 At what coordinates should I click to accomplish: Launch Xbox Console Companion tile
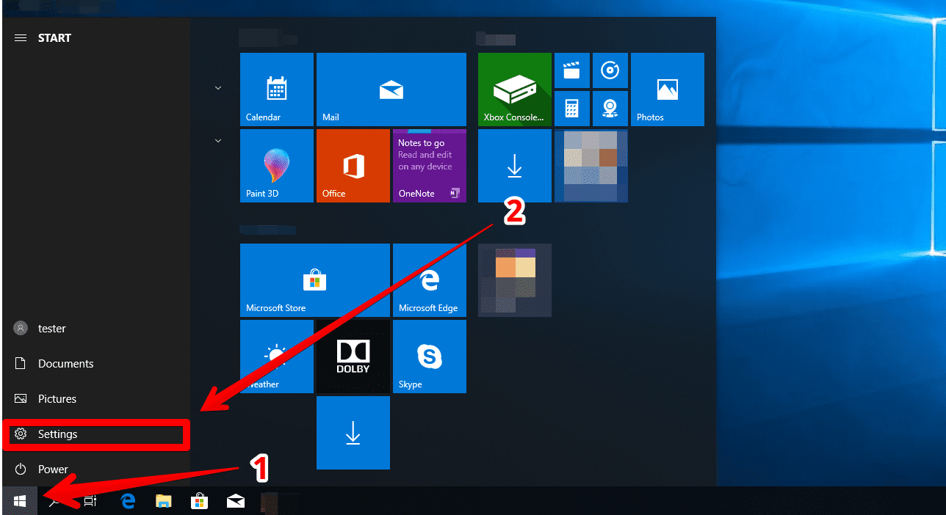515,90
